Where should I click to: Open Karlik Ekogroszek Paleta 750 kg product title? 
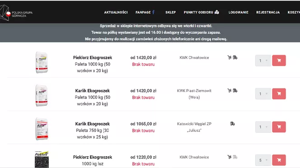[x=93, y=124]
